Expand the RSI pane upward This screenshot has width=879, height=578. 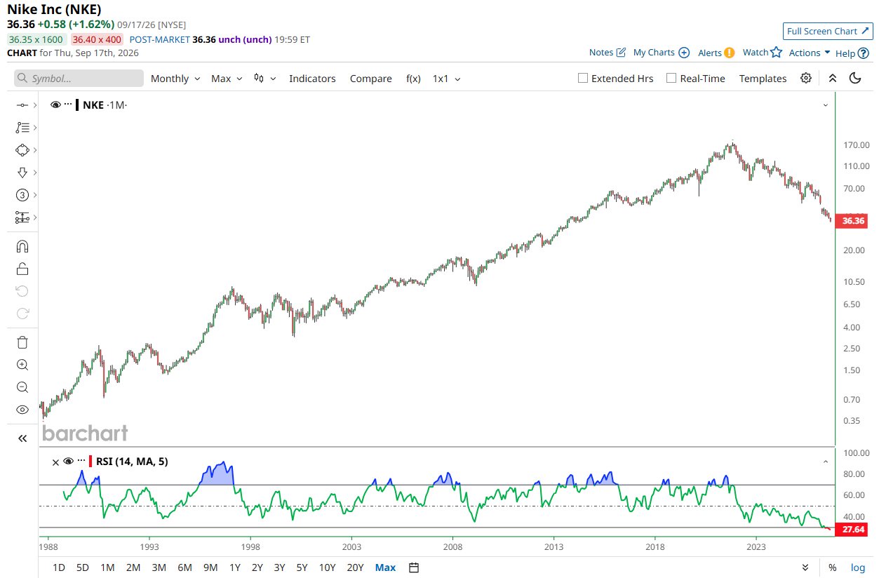(826, 462)
